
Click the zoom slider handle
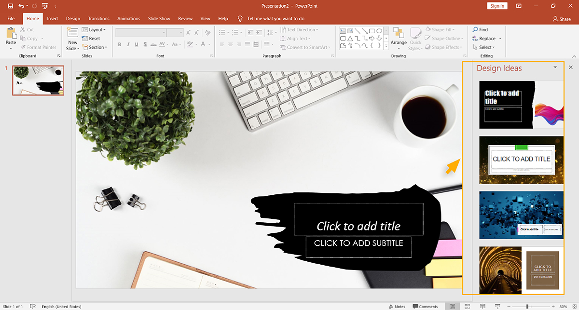tap(526, 306)
